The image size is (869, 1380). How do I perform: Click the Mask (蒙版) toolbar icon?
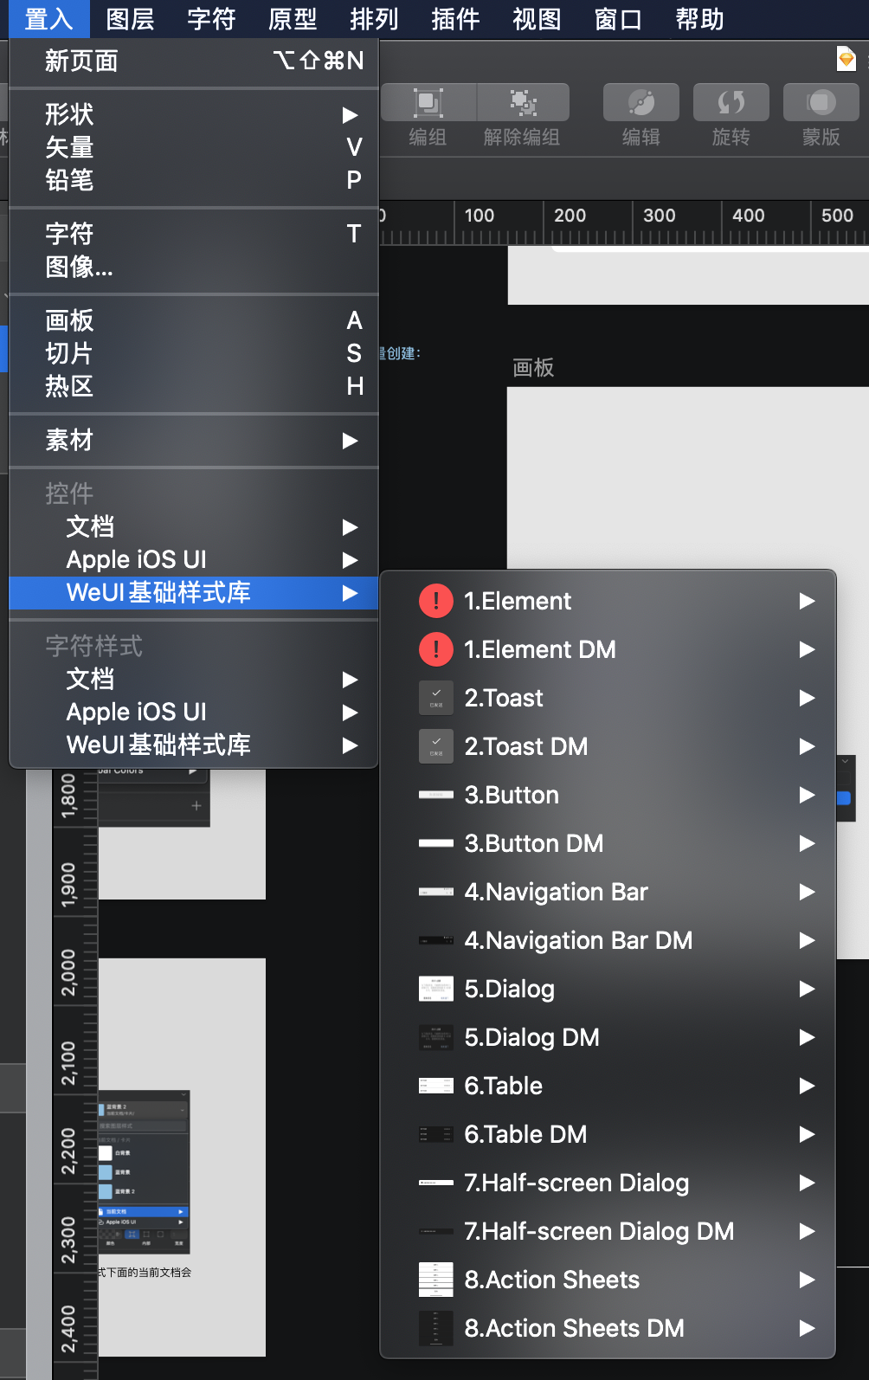coord(821,102)
